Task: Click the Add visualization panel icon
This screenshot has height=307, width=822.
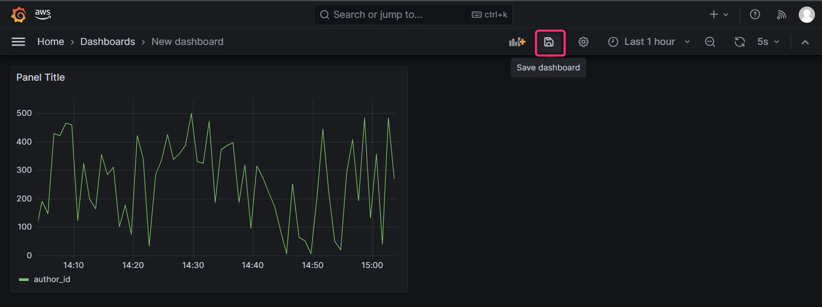Action: coord(517,42)
